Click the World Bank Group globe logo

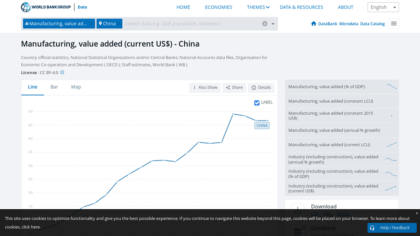coord(26,7)
